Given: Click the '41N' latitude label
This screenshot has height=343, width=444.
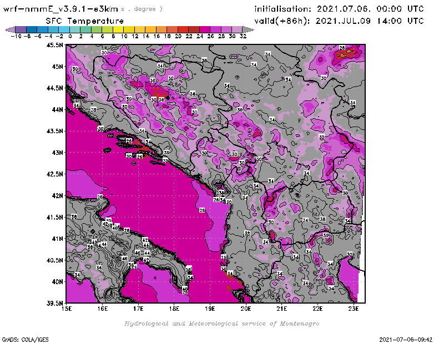Looking at the screenshot, I should (58, 239).
